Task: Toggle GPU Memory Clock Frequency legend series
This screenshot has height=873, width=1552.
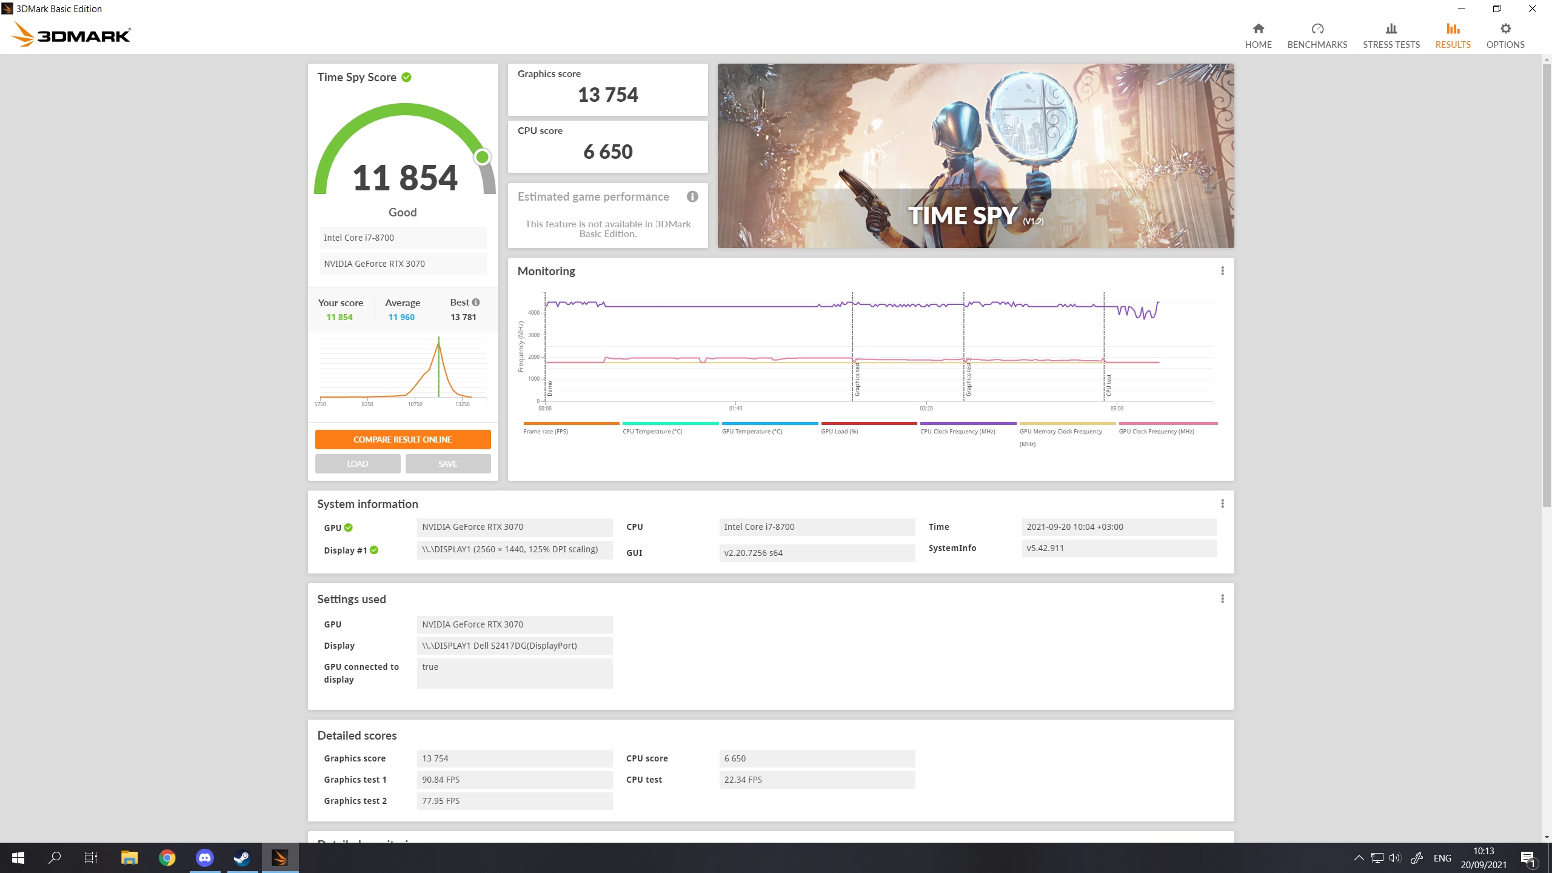Action: tap(1068, 435)
